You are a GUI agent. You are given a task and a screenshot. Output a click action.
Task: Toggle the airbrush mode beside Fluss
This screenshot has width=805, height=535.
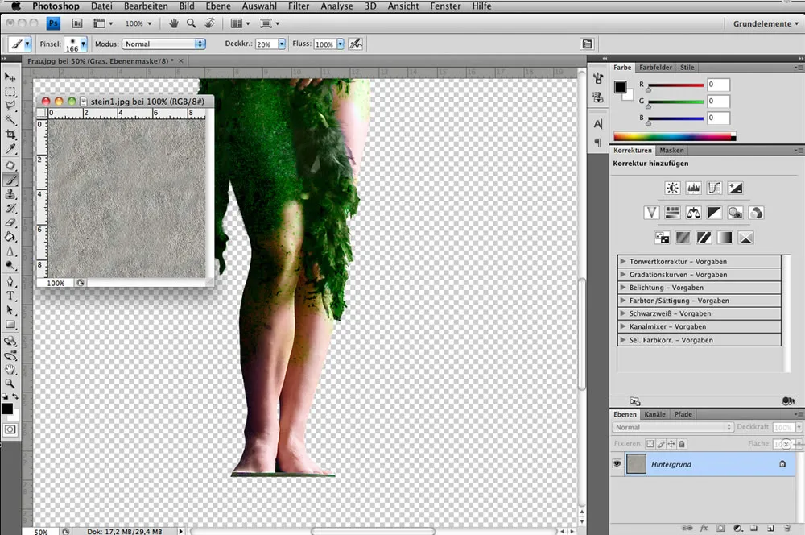tap(357, 44)
